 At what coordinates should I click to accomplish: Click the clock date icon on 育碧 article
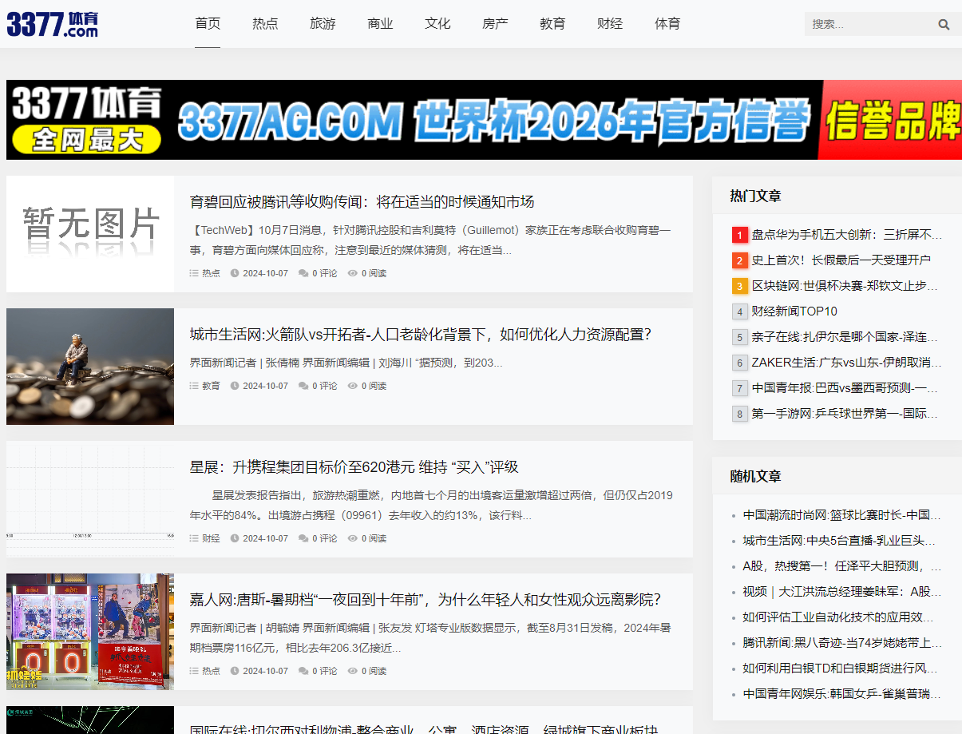pyautogui.click(x=235, y=273)
